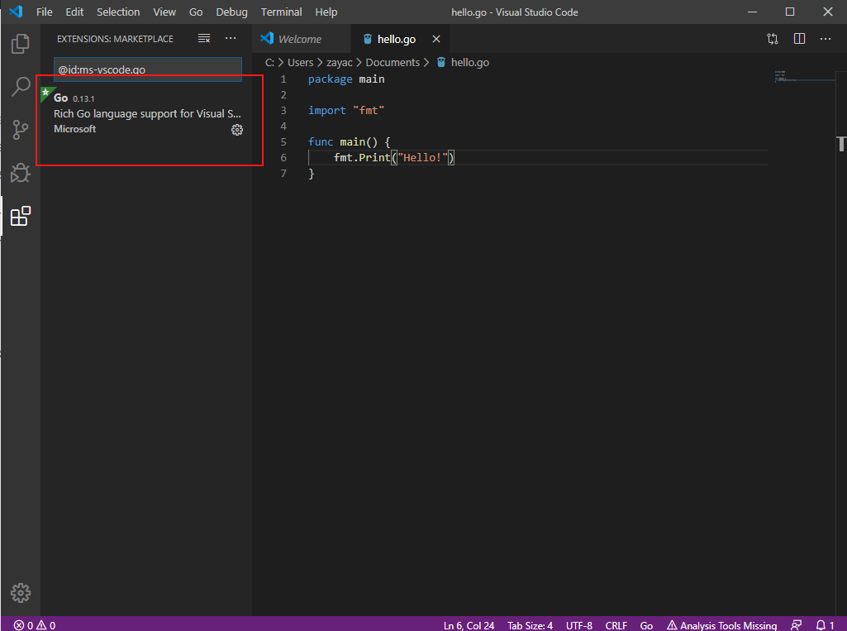Open the notifications bell in status bar
Viewport: 847px width, 631px height.
(825, 625)
